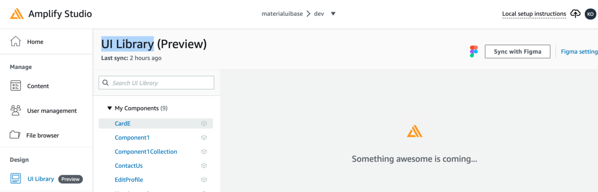The image size is (598, 192).
Task: Open the Figma settings link
Action: (579, 51)
